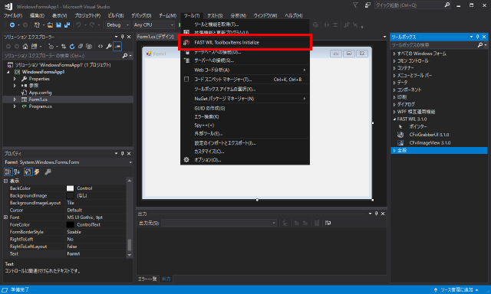Expand the Properties node in Solution Explorer
This screenshot has height=294, width=491.
point(15,79)
